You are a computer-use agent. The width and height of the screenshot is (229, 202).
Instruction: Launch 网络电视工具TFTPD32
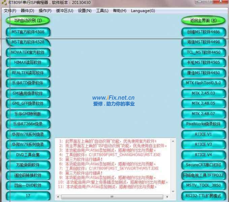point(203,175)
